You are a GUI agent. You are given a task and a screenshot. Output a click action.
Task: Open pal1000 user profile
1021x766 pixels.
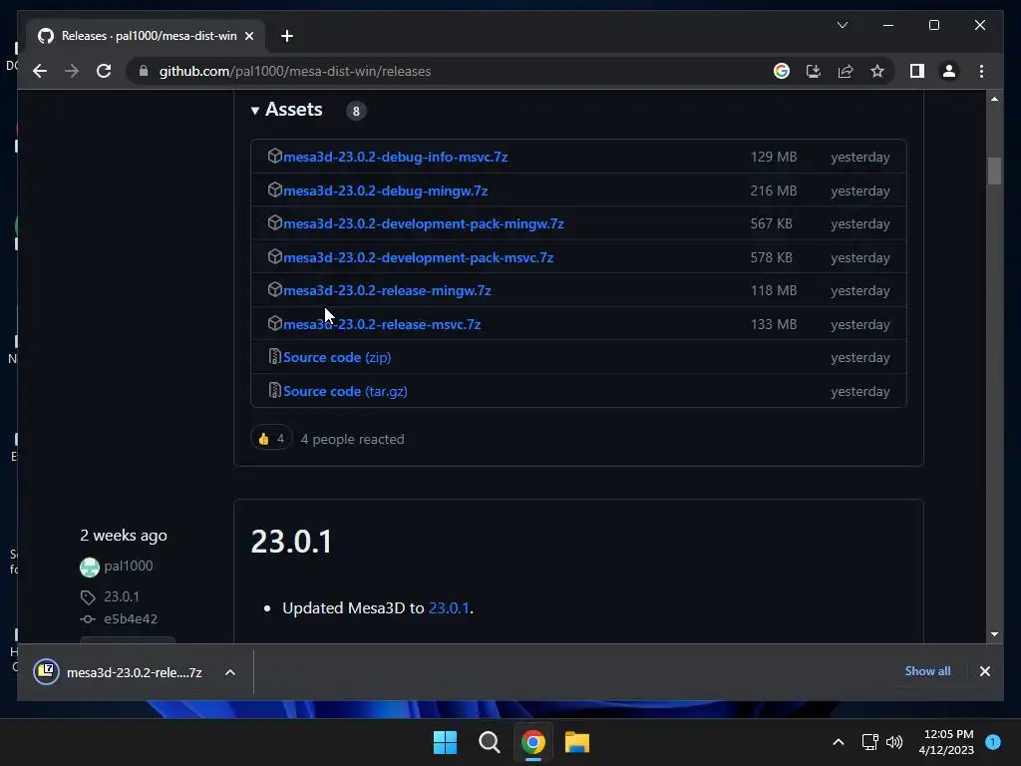(x=129, y=566)
